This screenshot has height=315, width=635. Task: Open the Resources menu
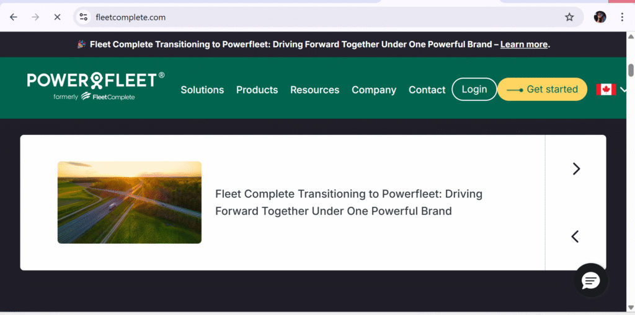click(314, 90)
